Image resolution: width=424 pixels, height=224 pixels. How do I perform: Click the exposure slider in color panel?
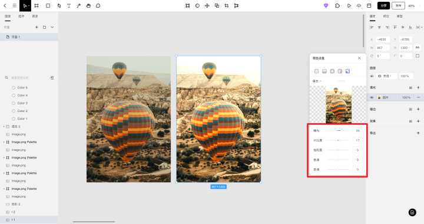(x=338, y=131)
